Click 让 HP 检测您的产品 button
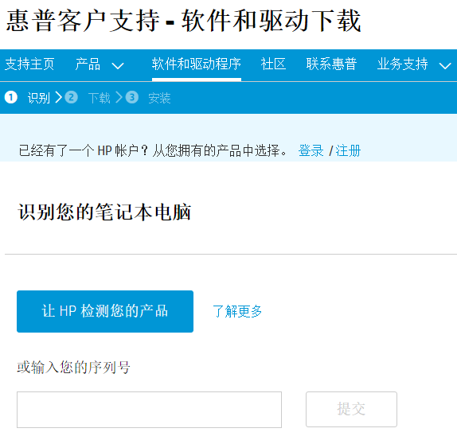The height and width of the screenshot is (440, 457). 105,311
